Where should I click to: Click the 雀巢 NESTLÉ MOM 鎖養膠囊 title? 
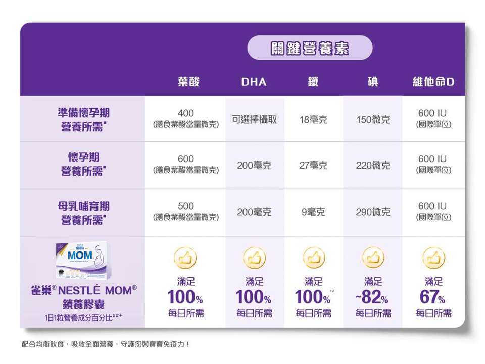(x=83, y=297)
